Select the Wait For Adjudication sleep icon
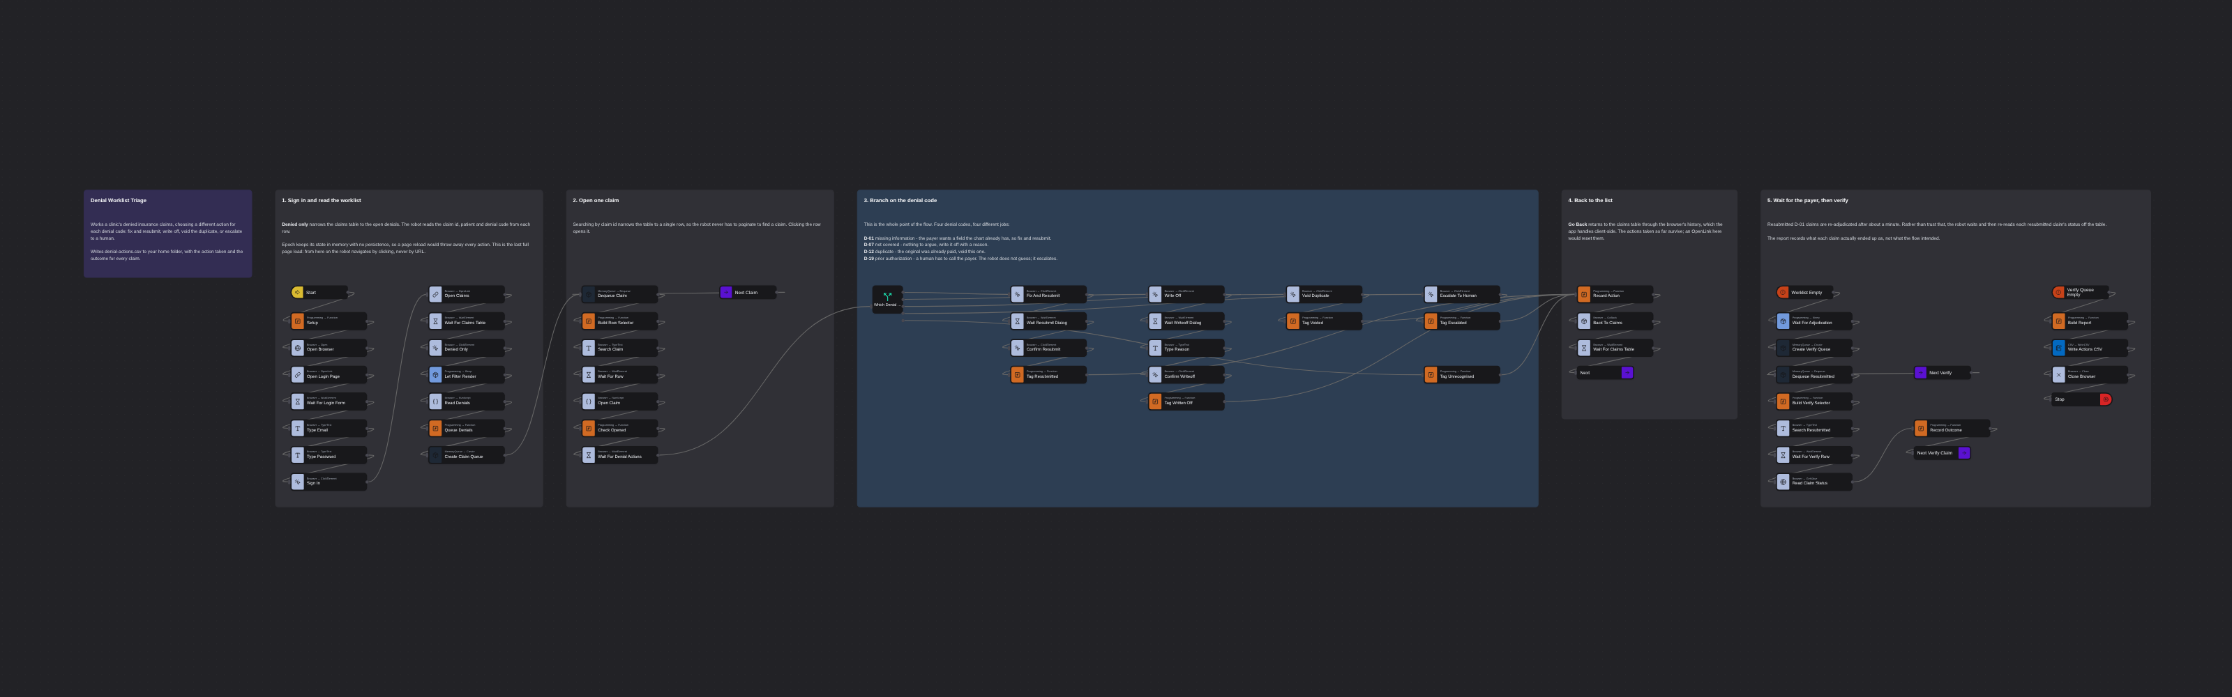The height and width of the screenshot is (697, 2232). (1784, 321)
